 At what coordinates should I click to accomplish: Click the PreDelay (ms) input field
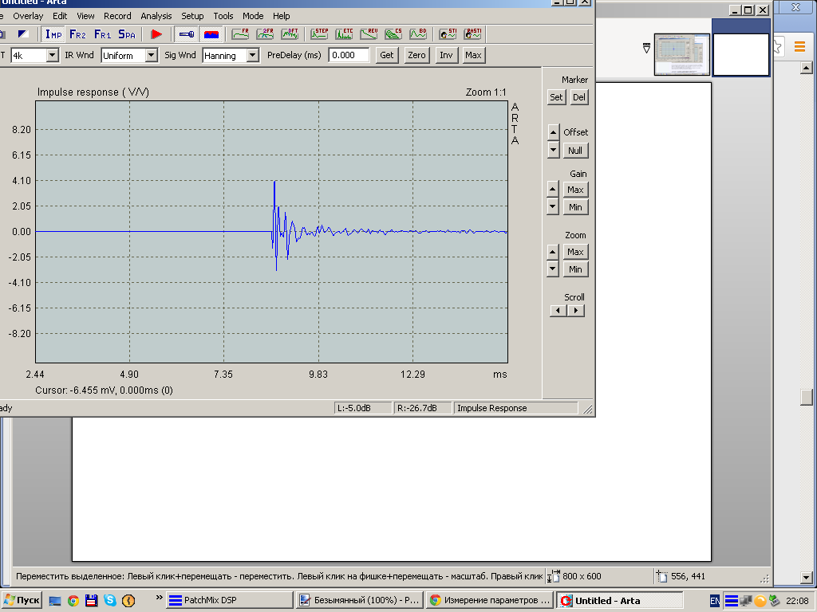(349, 55)
